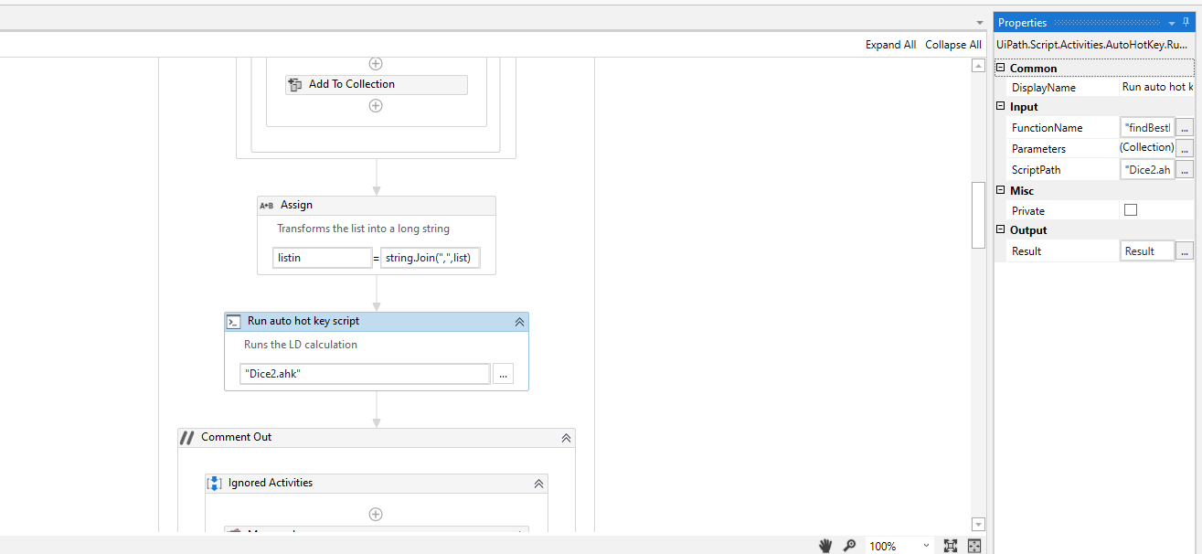Image resolution: width=1202 pixels, height=554 pixels.
Task: Open designer tab list dropdown arrow
Action: [979, 24]
